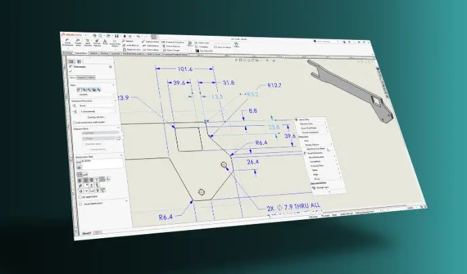Click the Centerline tool
467x274 pixels.
click(x=202, y=47)
